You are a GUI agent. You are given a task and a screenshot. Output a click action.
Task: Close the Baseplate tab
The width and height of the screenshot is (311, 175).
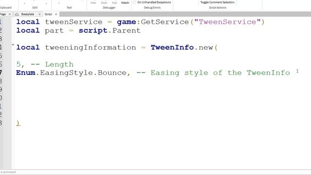pyautogui.click(x=39, y=14)
